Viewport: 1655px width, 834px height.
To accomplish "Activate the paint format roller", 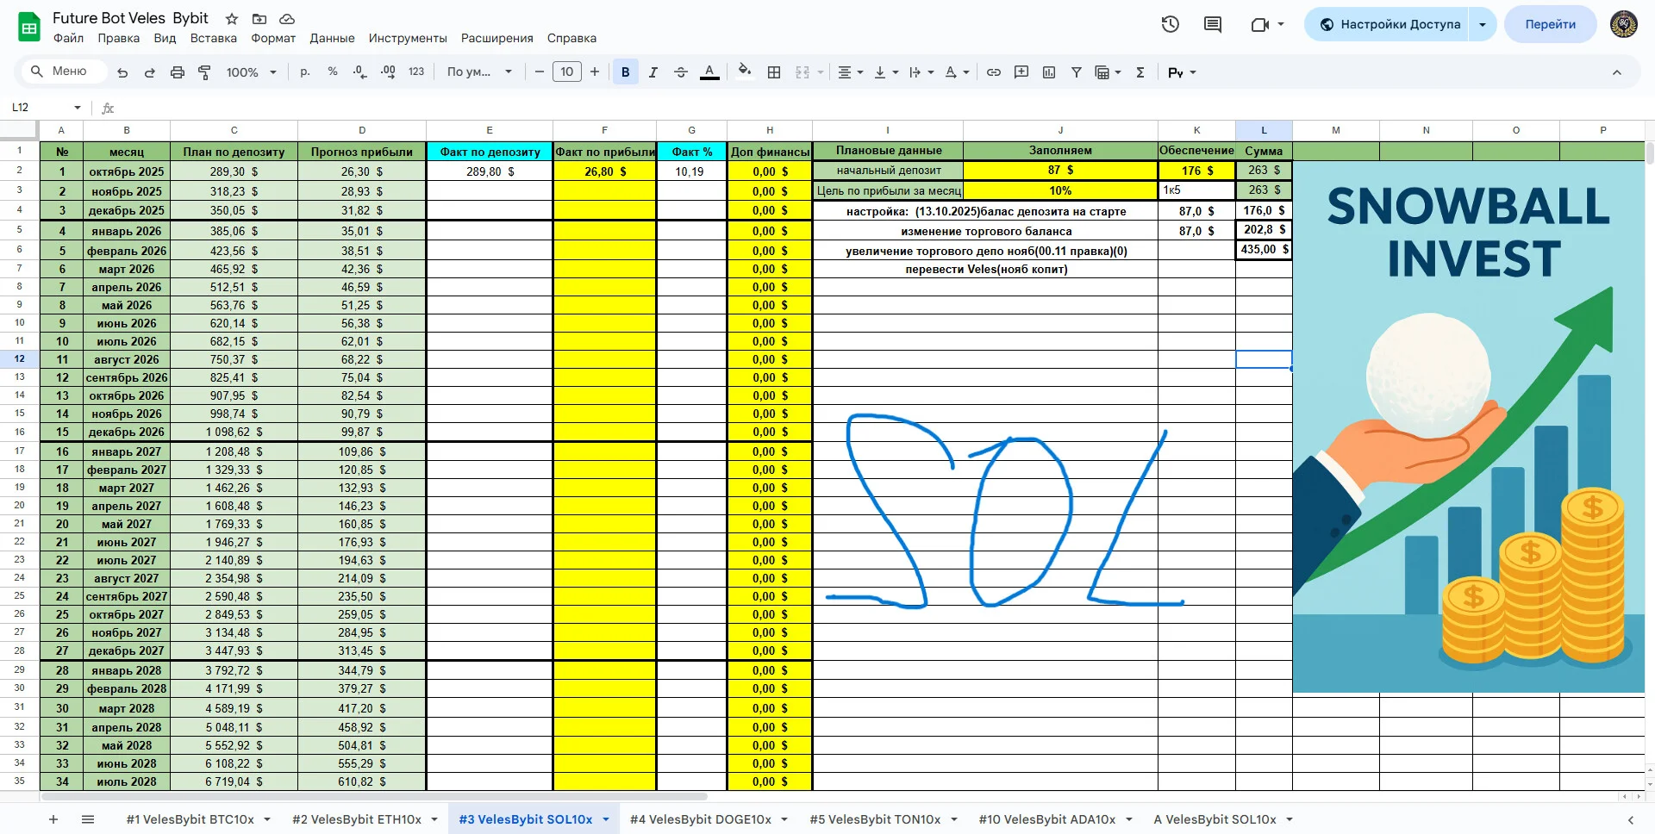I will [205, 72].
